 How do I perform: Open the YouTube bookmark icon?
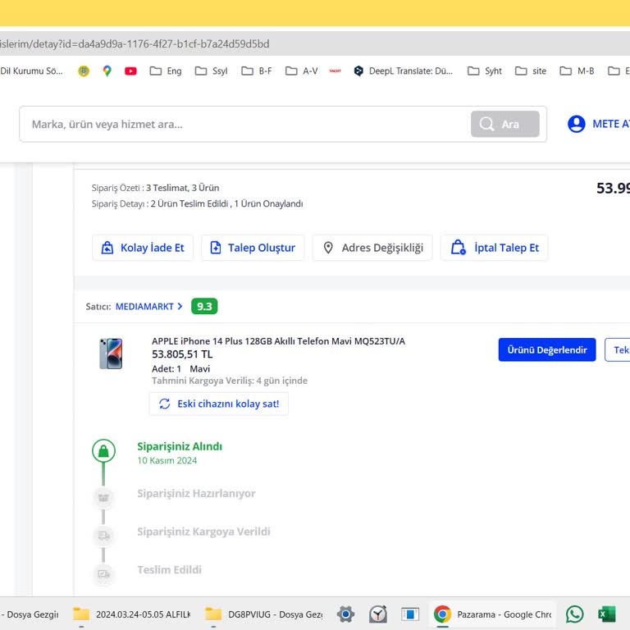[130, 71]
